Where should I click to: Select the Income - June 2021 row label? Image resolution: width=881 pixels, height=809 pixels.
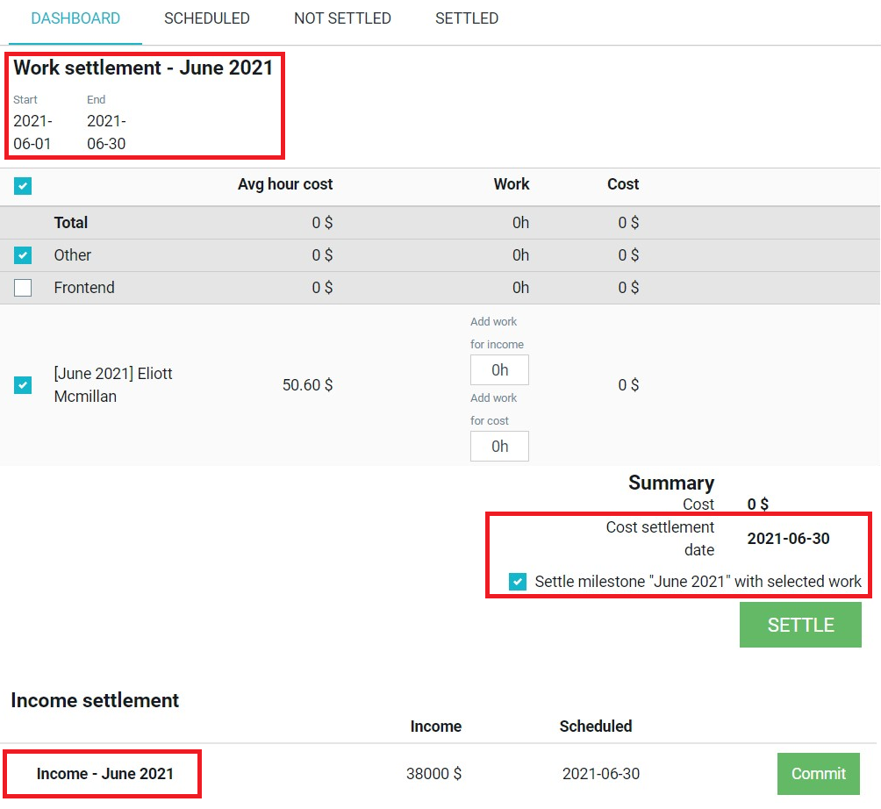[105, 774]
